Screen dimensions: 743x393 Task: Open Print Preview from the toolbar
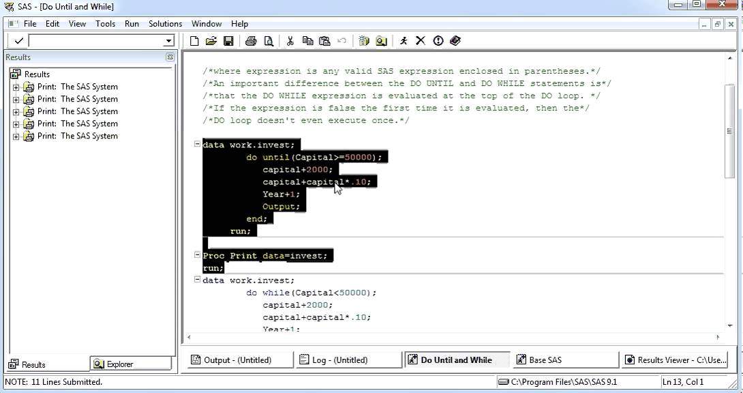click(269, 41)
